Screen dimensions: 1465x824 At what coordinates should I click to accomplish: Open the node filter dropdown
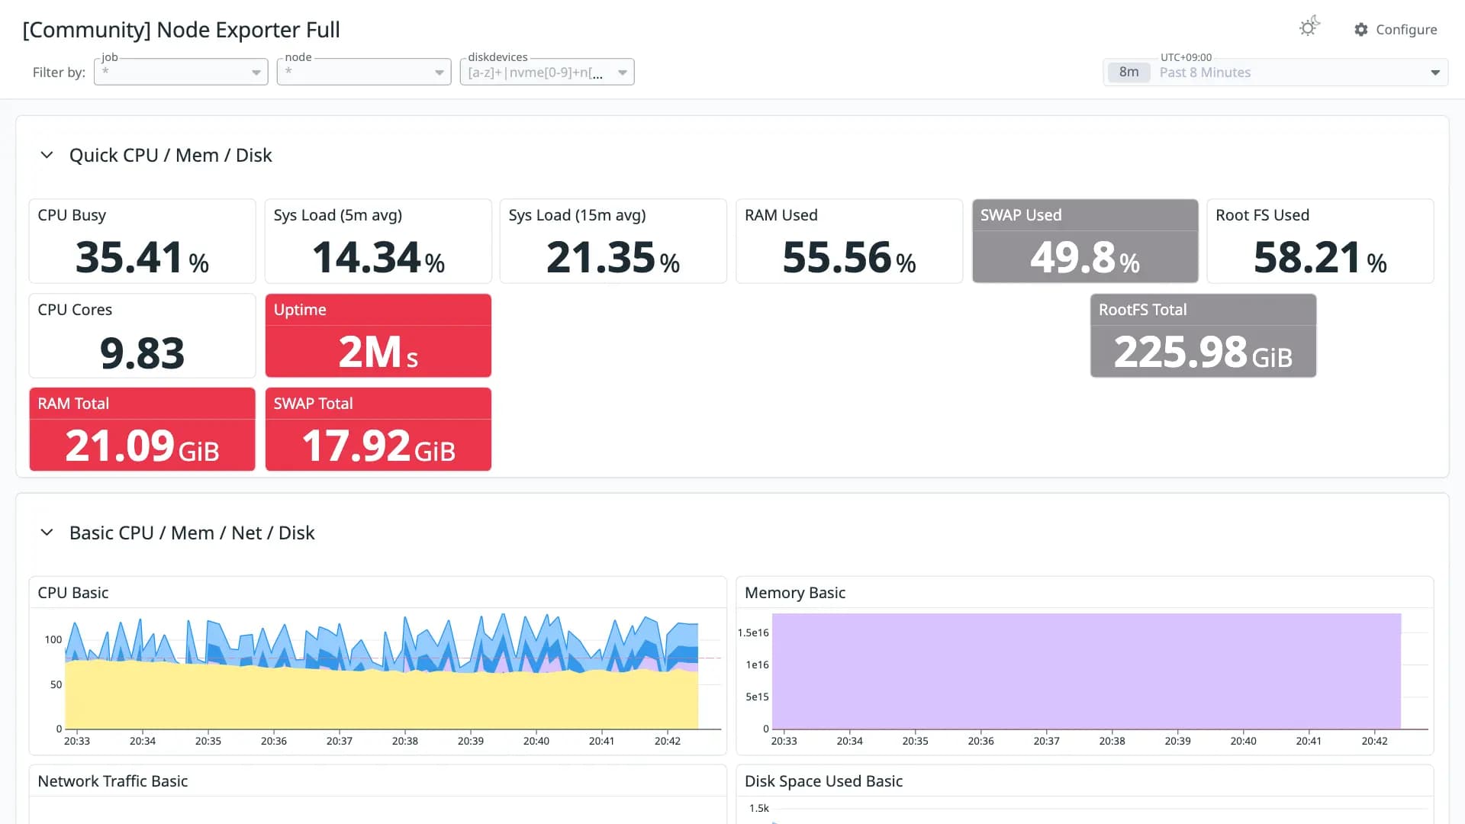[364, 72]
